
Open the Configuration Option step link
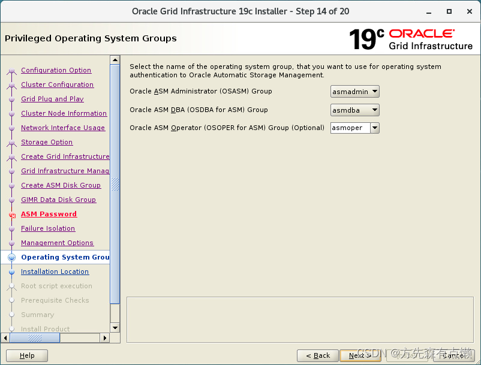[56, 70]
